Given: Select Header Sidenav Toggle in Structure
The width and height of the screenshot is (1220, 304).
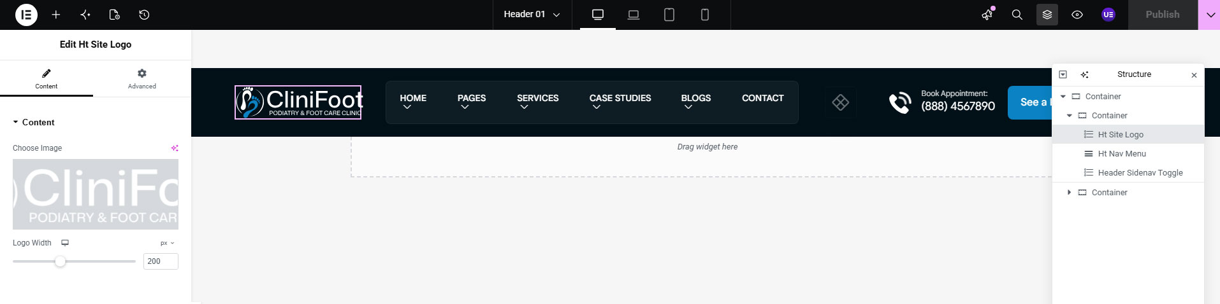Looking at the screenshot, I should pyautogui.click(x=1128, y=173).
